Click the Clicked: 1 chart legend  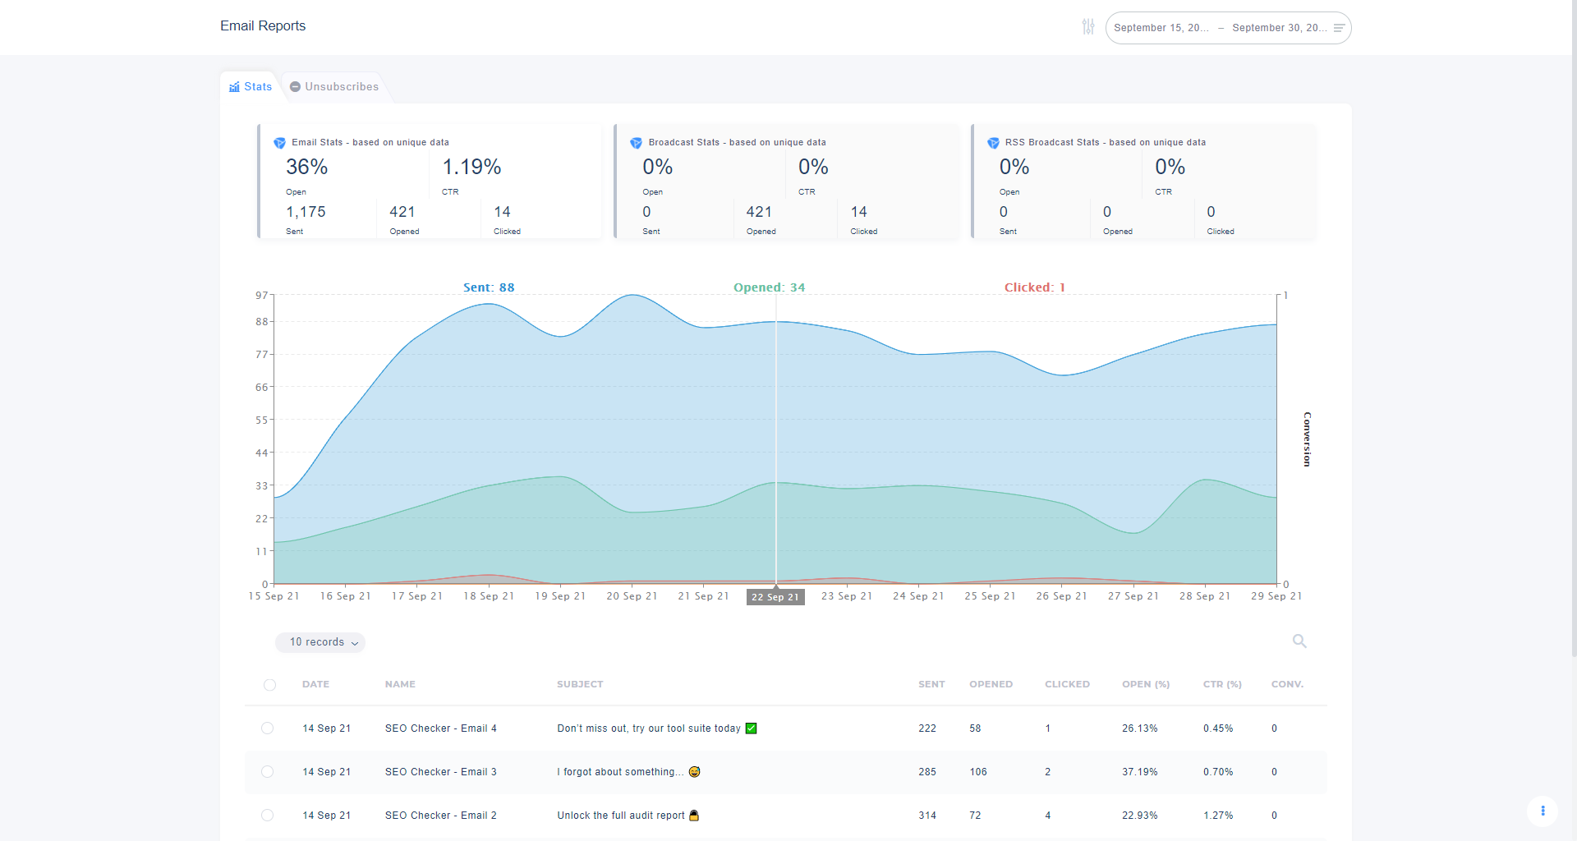tap(1034, 287)
